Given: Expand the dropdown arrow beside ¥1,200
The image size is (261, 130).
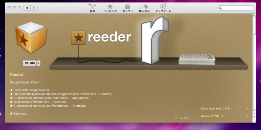Looking at the screenshot, I should point(38,63).
